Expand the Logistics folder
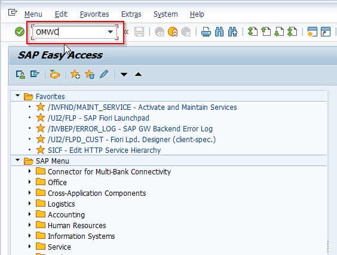Image resolution: width=337 pixels, height=255 pixels. (x=30, y=204)
